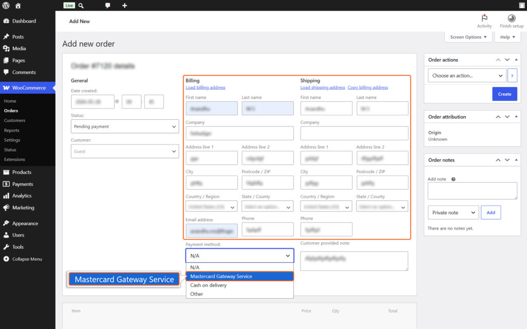Click the Users sidebar icon
The width and height of the screenshot is (527, 329).
(6, 235)
